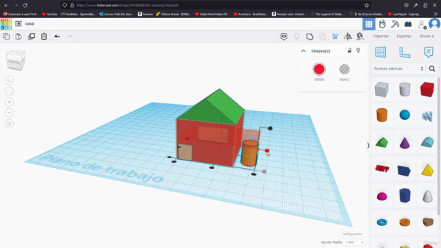441x248 pixels.
Task: Open YouTube bookmark in bookmarks bar
Action: tap(50, 14)
